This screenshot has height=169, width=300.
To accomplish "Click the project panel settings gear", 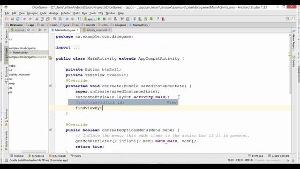I will coord(39,30).
